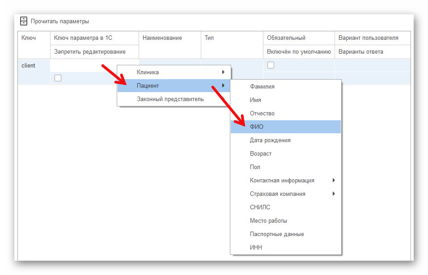Viewport: 428px width, 275px height.
Task: Choose СНИЛС in the submenu
Action: tap(260, 207)
